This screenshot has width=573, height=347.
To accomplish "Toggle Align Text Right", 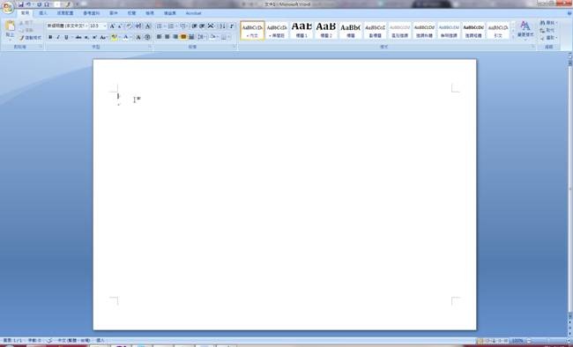I will click(x=175, y=37).
